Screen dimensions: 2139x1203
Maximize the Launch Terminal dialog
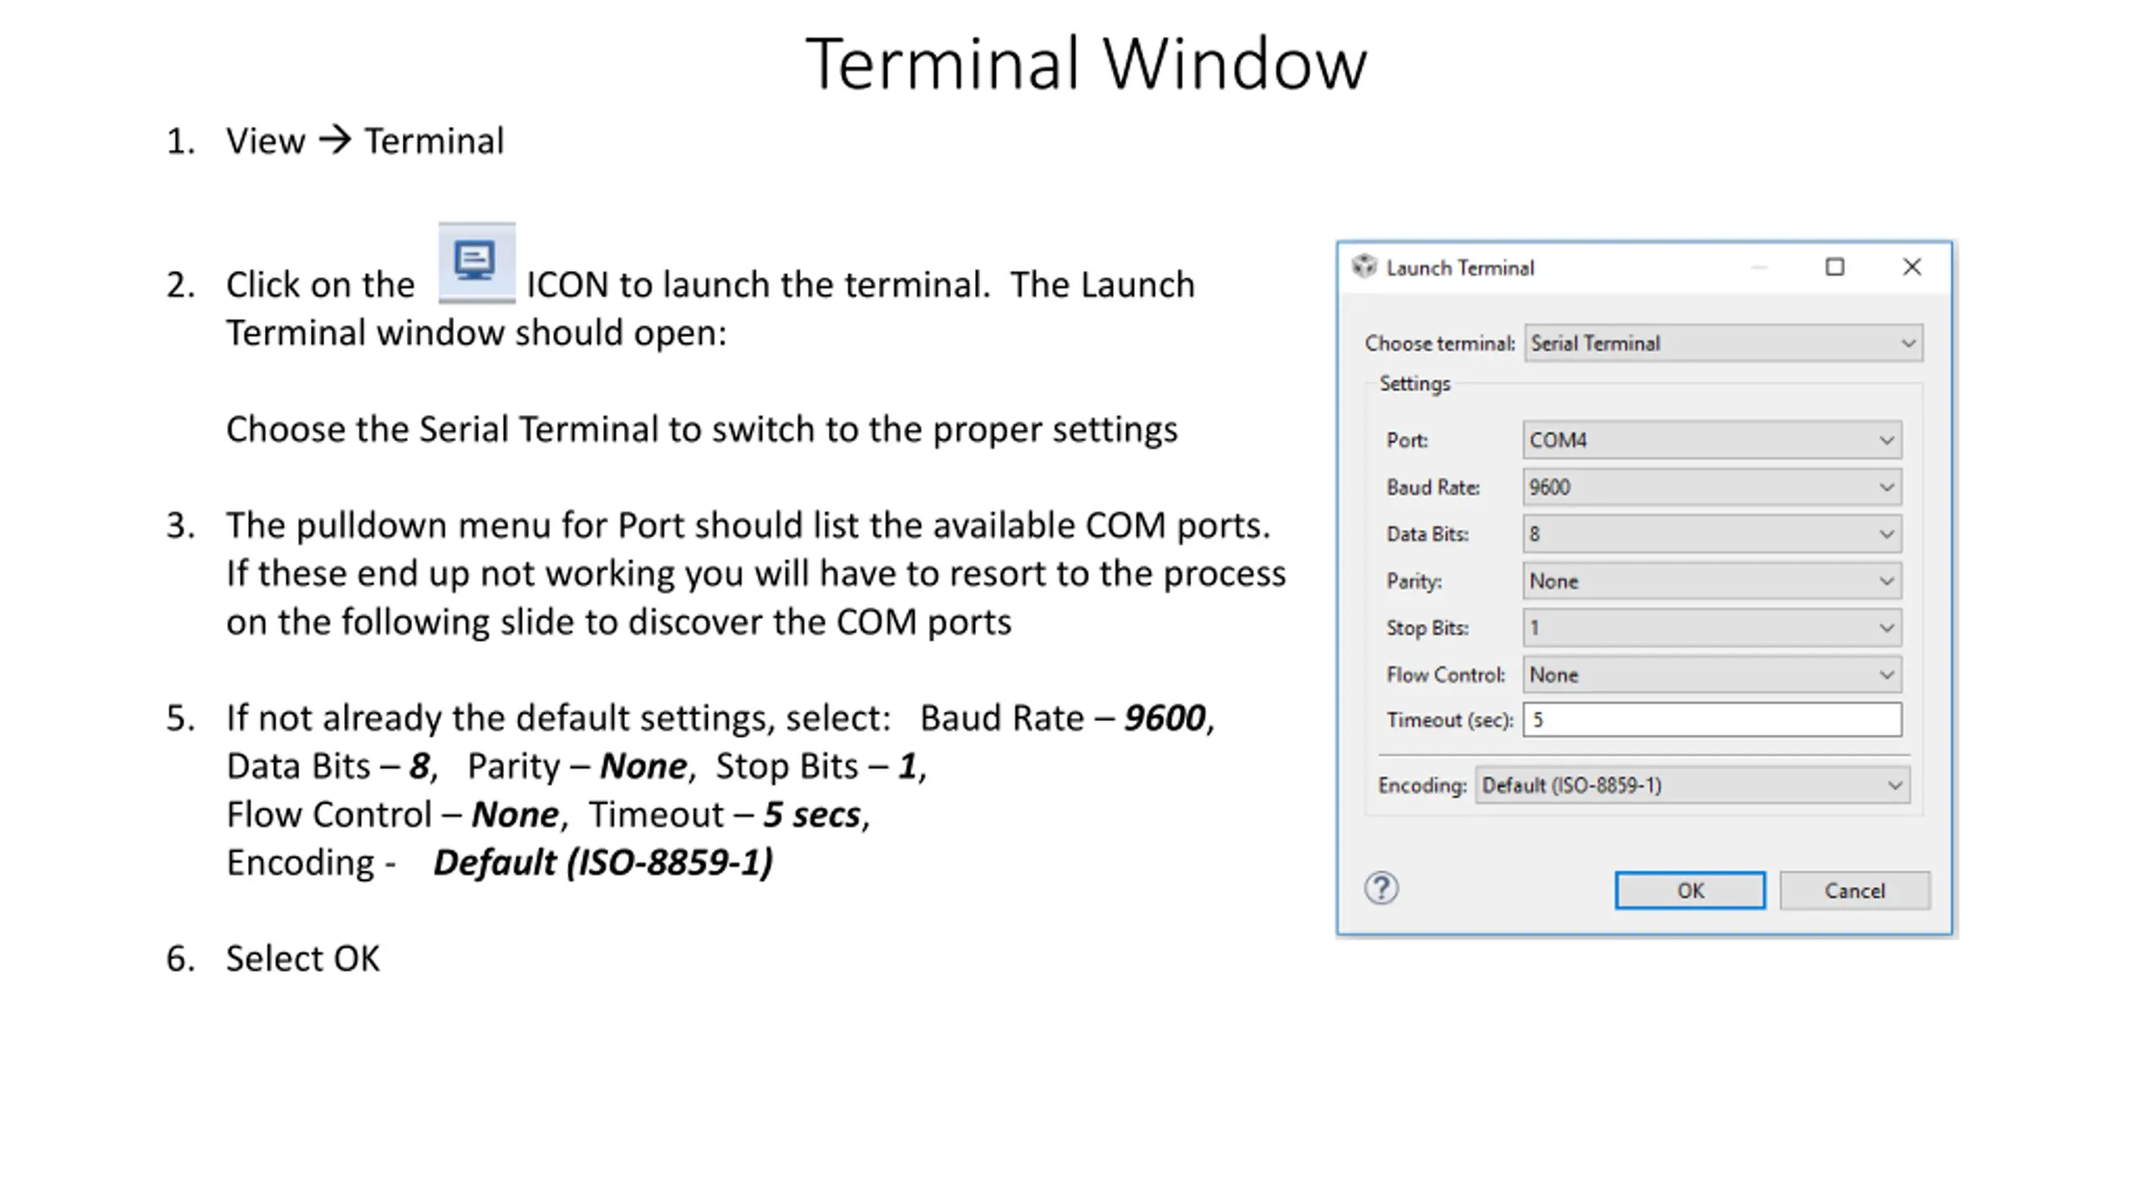(1834, 267)
